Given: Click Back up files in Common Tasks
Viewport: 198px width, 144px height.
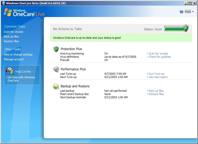Looking at the screenshot, I should [x=11, y=36].
